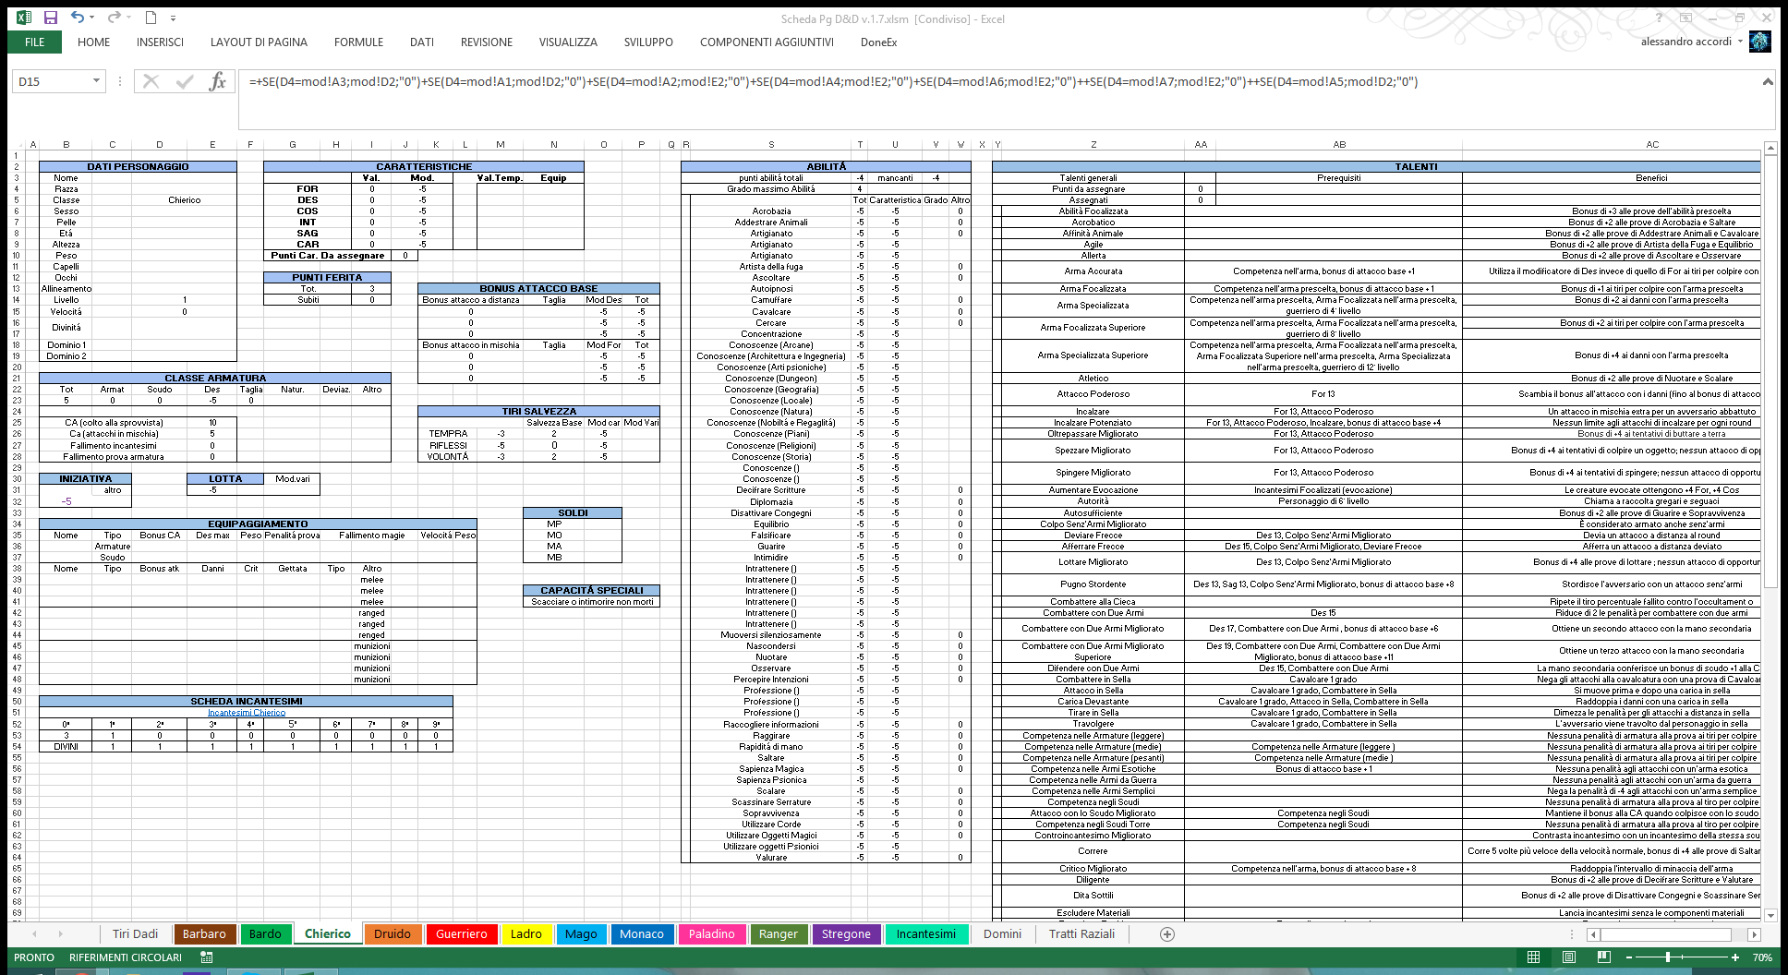Viewport: 1788px width, 975px height.
Task: Switch to Normal view in status bar
Action: [1533, 957]
